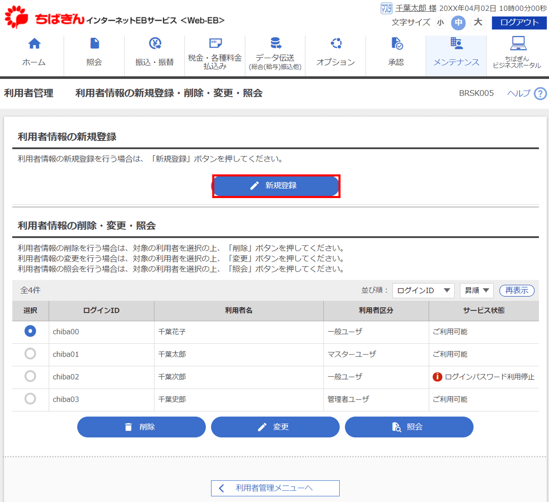
Task: Select the radio button for chiba02
Action: (x=30, y=376)
